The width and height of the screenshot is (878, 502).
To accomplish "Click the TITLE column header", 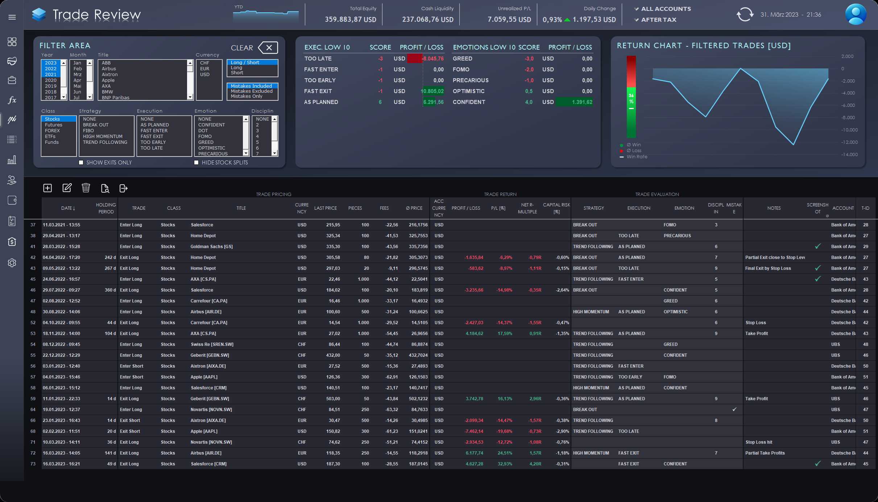I will [241, 208].
